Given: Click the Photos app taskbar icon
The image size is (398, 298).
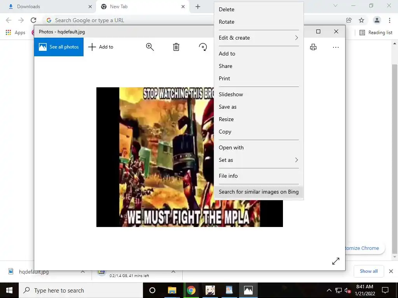Looking at the screenshot, I should point(248,290).
